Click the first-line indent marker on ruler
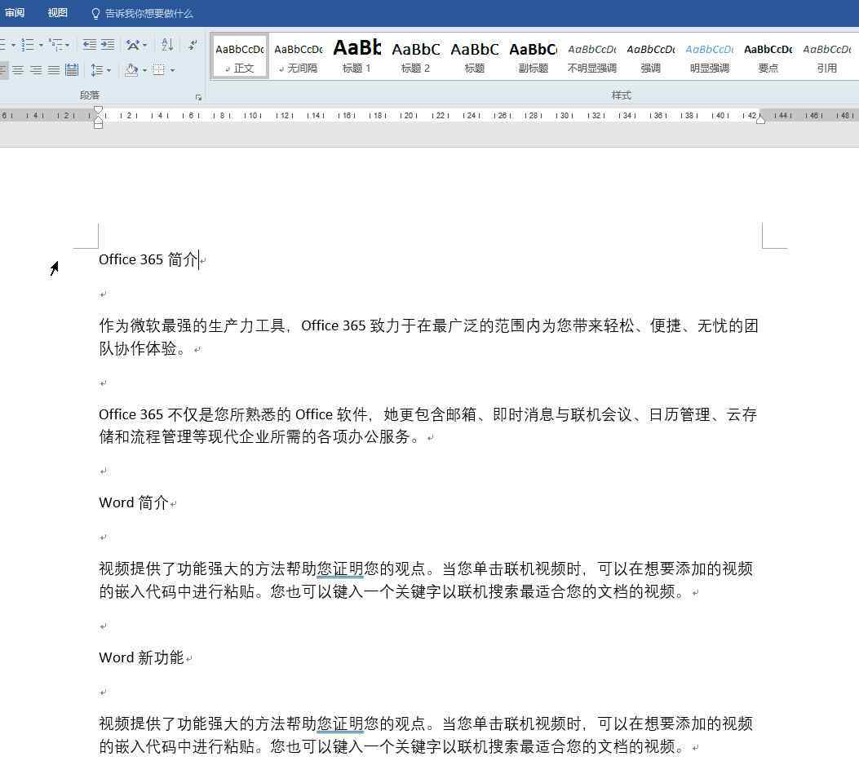 [98, 110]
